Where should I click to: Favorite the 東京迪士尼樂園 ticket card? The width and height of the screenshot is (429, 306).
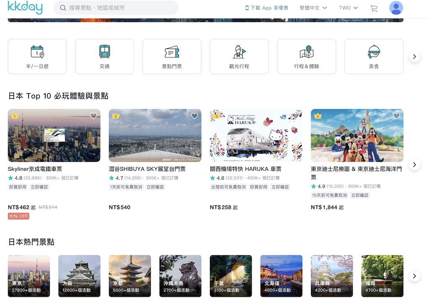click(396, 116)
